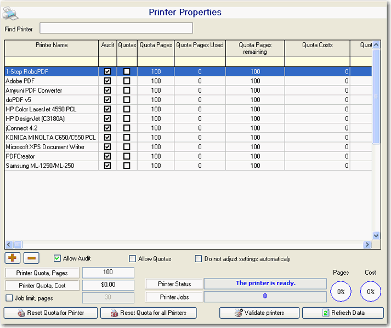Click the Printer Jobs value 0
The width and height of the screenshot is (391, 328).
coord(265,296)
